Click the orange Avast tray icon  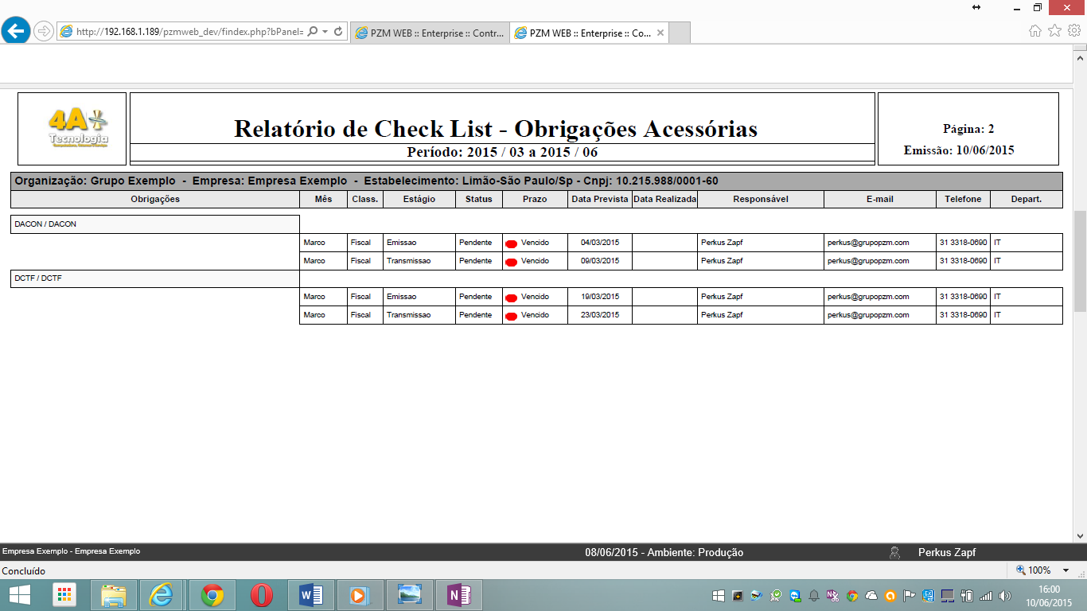pos(890,595)
